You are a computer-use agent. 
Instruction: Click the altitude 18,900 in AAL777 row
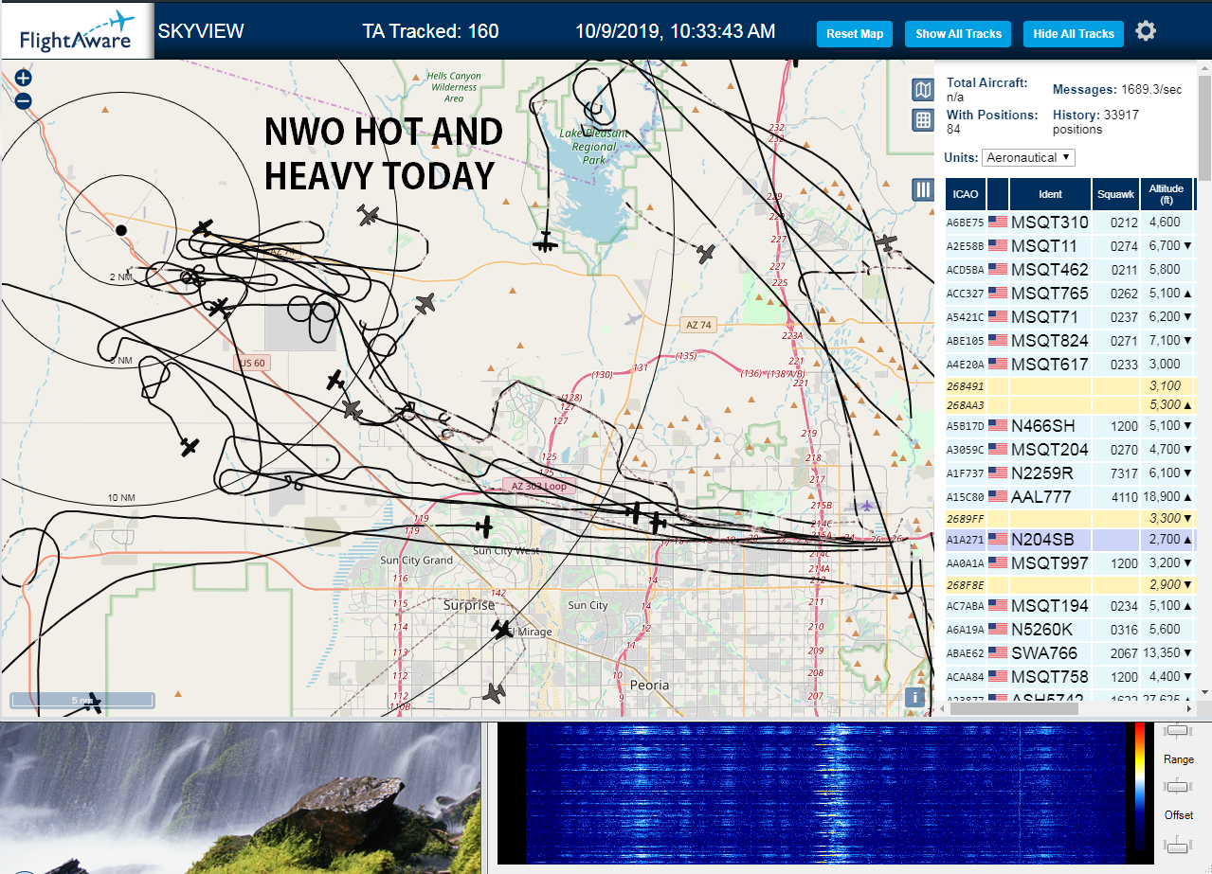1161,496
